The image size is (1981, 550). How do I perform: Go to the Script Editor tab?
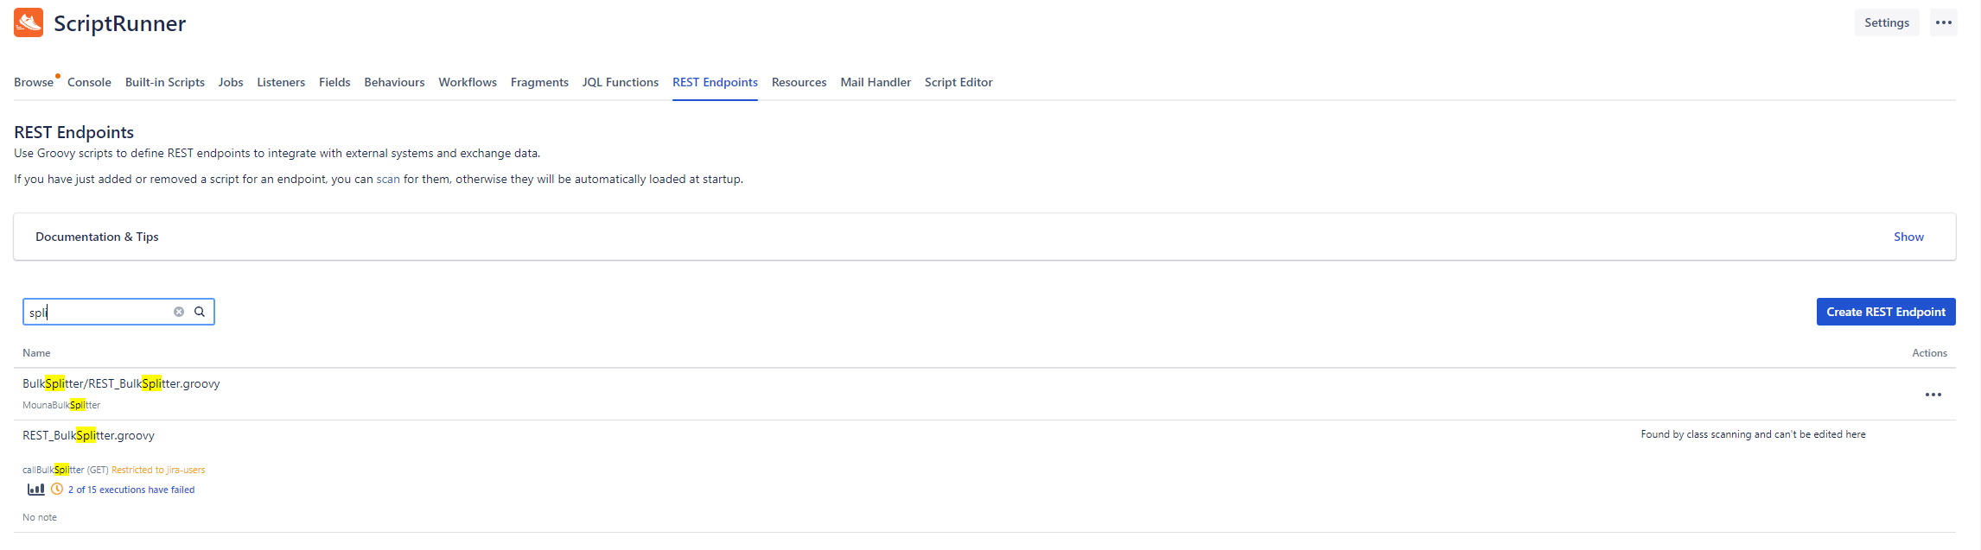(959, 82)
